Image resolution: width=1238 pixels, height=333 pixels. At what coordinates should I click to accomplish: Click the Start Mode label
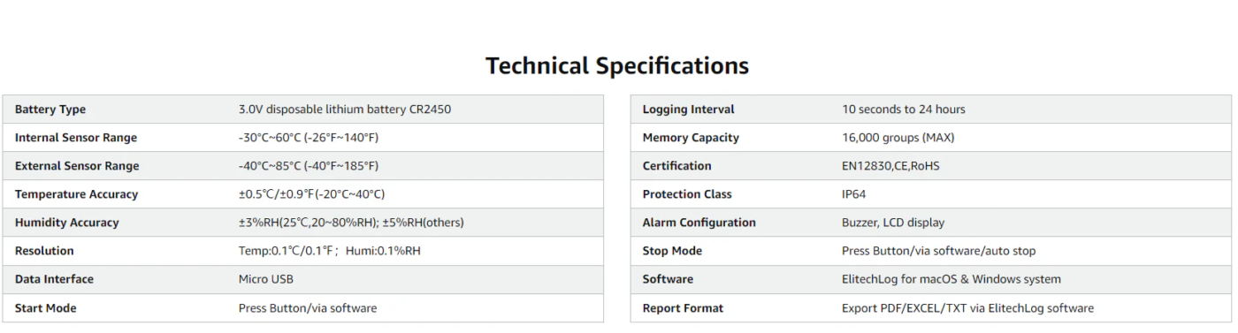pyautogui.click(x=46, y=308)
